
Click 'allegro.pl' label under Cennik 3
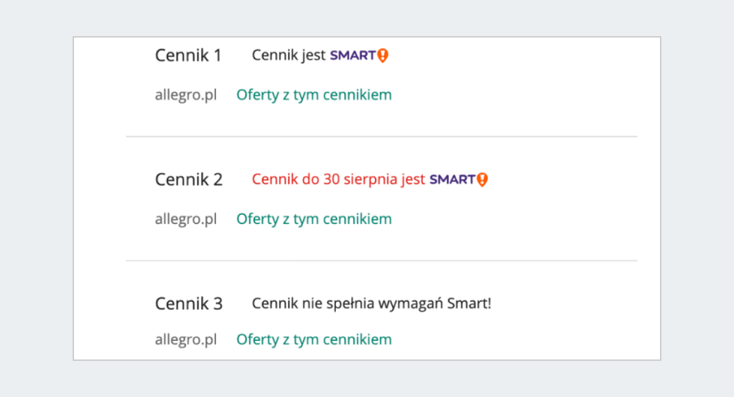coord(185,339)
